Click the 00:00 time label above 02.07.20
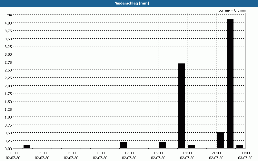Image resolution: width=258 pixels, height=161 pixels. [x=13, y=153]
